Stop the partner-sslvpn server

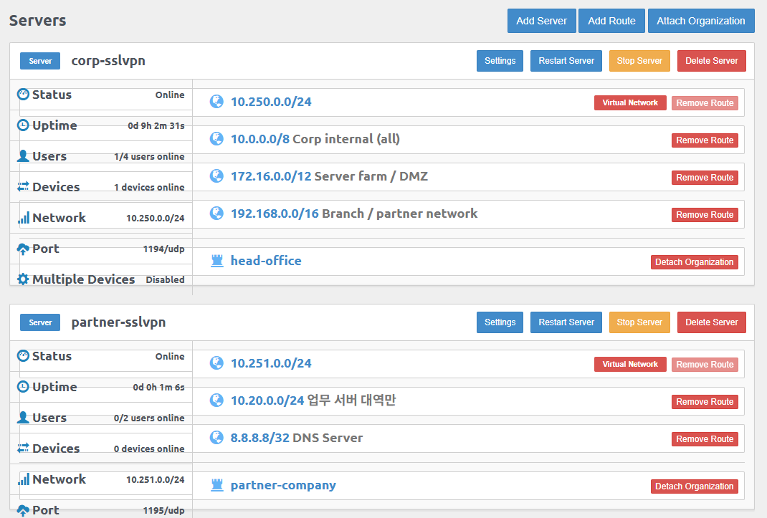tap(639, 322)
